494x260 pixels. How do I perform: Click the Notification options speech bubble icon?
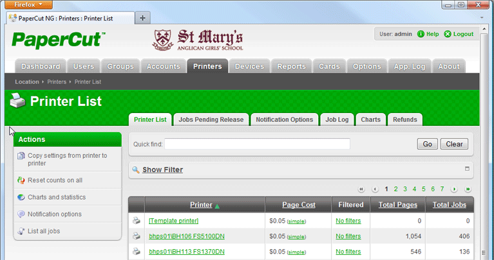[x=21, y=214]
